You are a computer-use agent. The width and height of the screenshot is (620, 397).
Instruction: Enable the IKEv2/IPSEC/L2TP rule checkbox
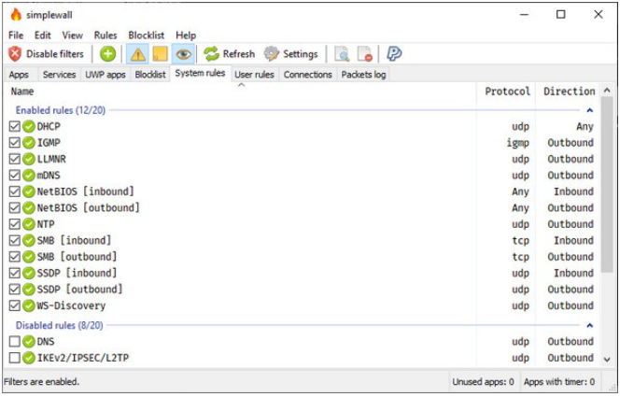[15, 358]
